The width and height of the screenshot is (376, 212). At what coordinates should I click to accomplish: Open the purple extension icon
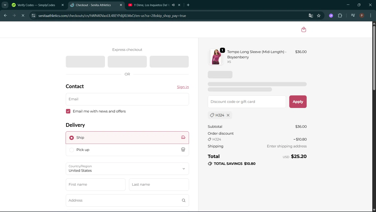click(x=331, y=16)
